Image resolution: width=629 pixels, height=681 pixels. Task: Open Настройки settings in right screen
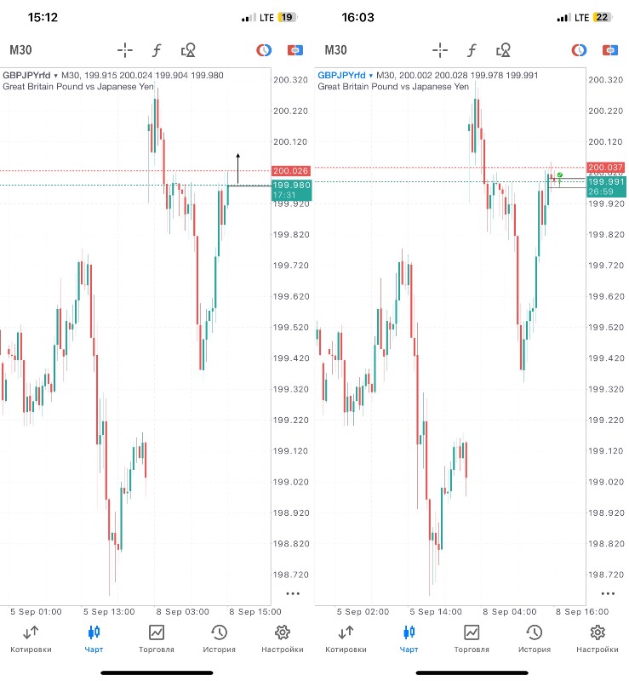(598, 638)
